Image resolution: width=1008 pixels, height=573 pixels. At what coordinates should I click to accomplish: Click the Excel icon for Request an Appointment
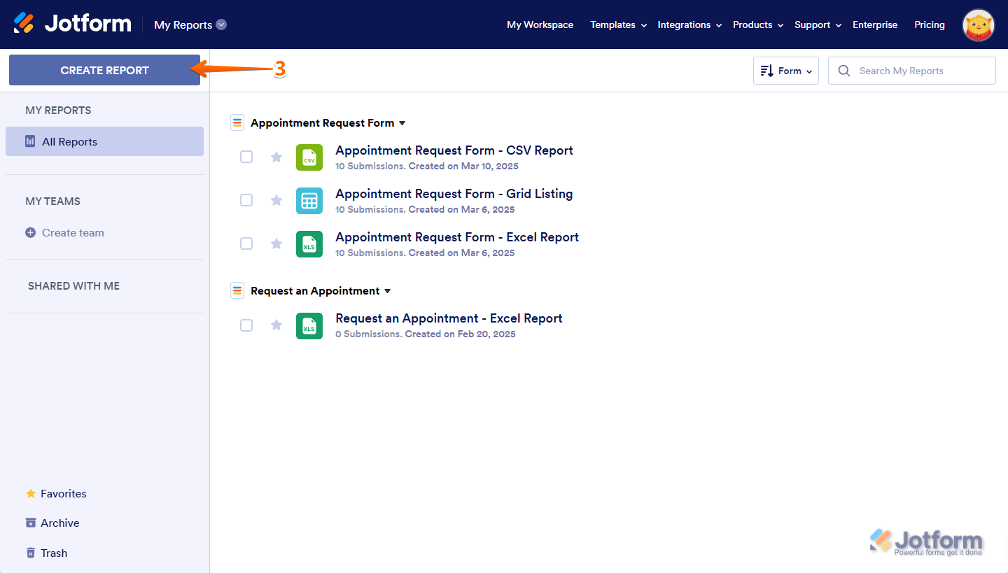(x=309, y=325)
